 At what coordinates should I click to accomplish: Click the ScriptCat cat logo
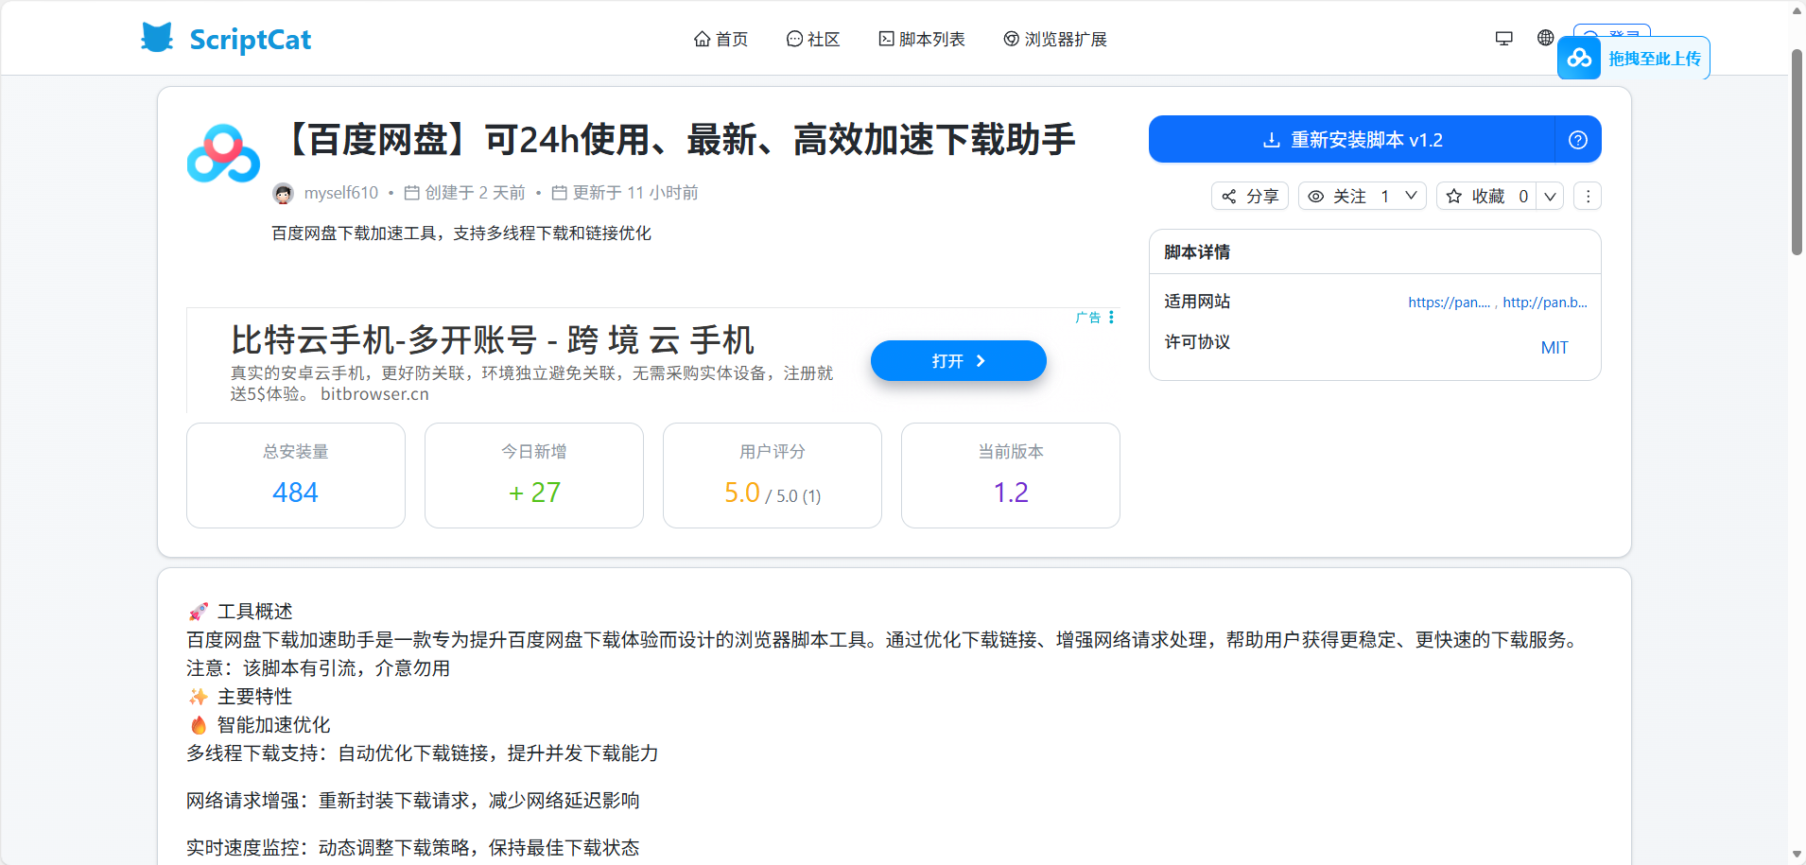click(157, 38)
